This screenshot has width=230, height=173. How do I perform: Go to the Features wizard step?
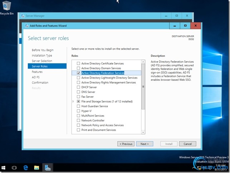[x=37, y=72]
